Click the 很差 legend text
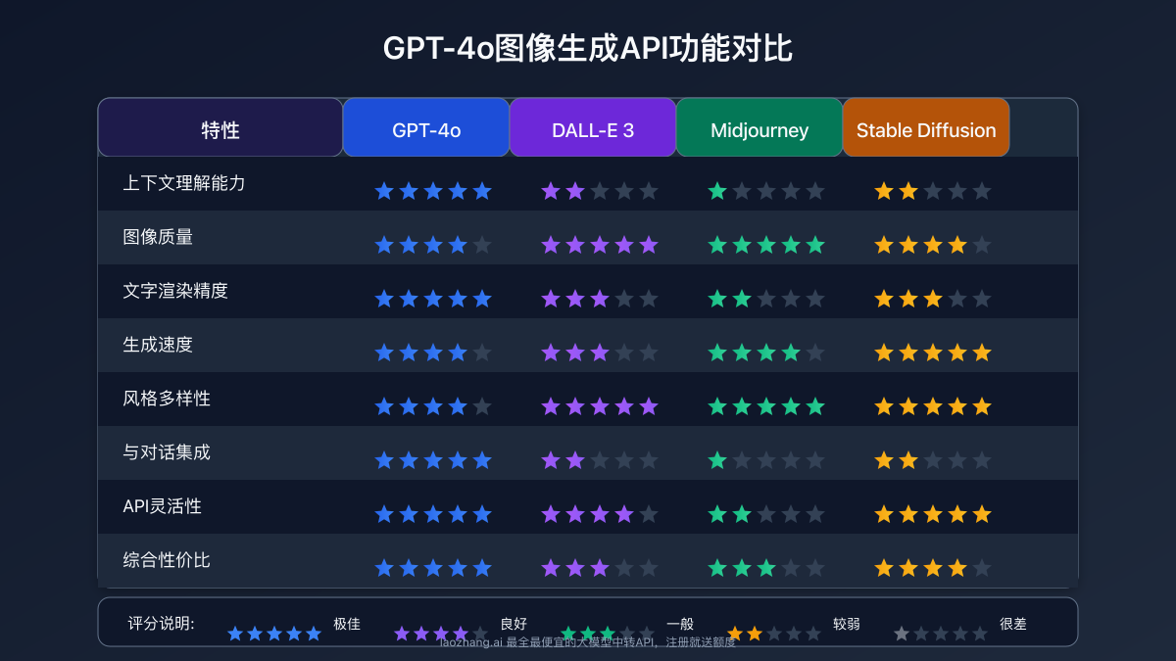The width and height of the screenshot is (1176, 661). click(x=1013, y=624)
